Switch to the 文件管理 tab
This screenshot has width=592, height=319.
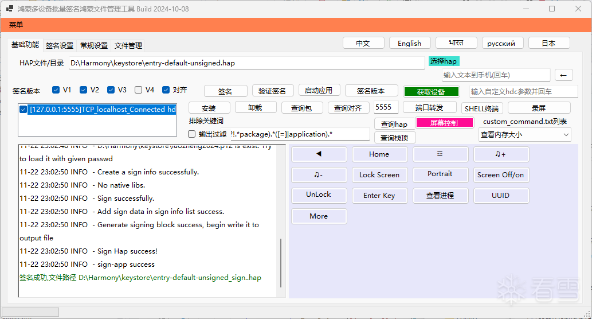pyautogui.click(x=128, y=46)
